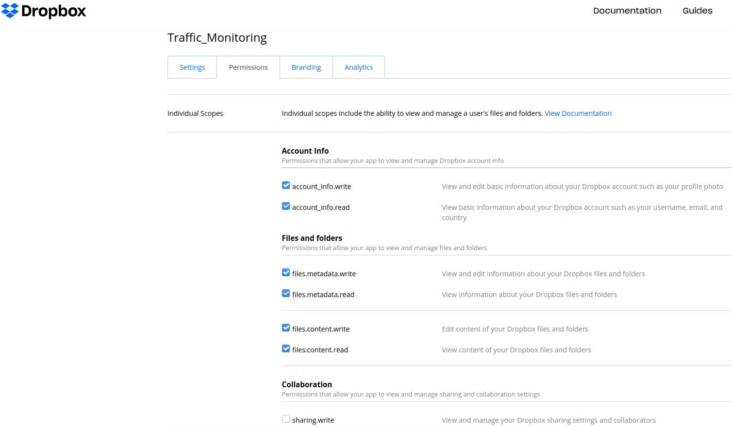Enable the sharing.write scope
The image size is (732, 427).
[286, 419]
